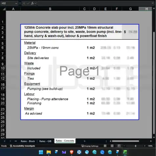The width and height of the screenshot is (156, 156).
Task: Click the Waste heading cell
Action: point(29,63)
